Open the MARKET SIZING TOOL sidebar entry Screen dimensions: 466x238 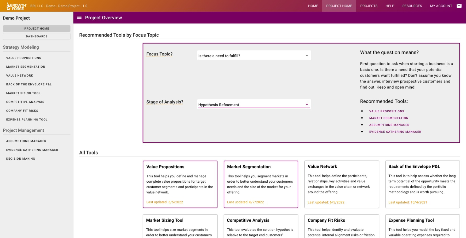(x=23, y=93)
